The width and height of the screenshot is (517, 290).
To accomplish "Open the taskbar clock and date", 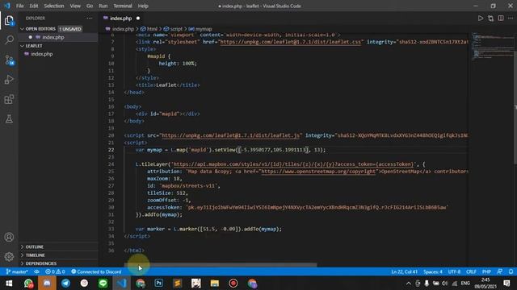I will 485,284.
